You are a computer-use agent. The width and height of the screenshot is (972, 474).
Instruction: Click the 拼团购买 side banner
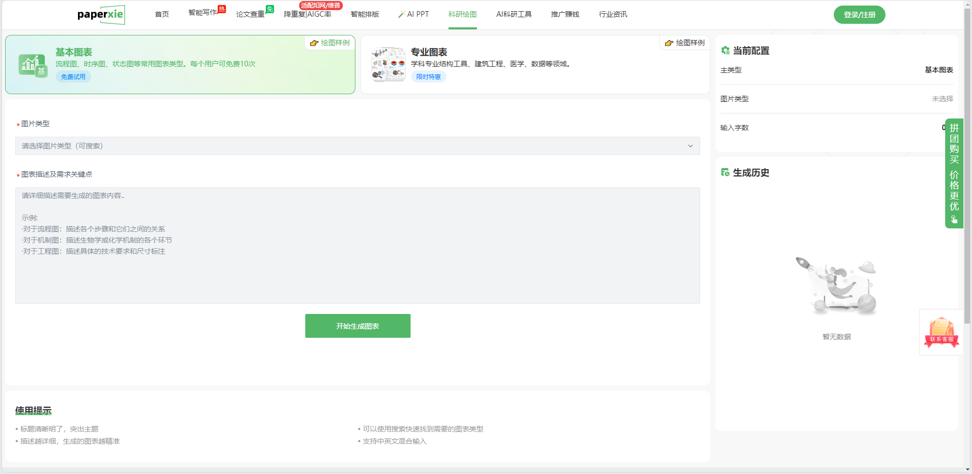[954, 173]
